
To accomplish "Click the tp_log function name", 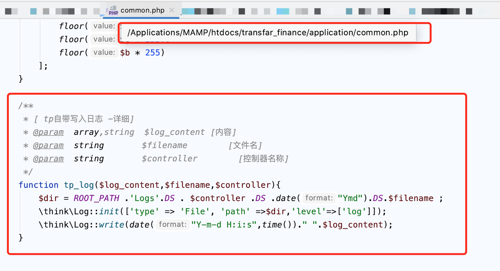I will (79, 185).
